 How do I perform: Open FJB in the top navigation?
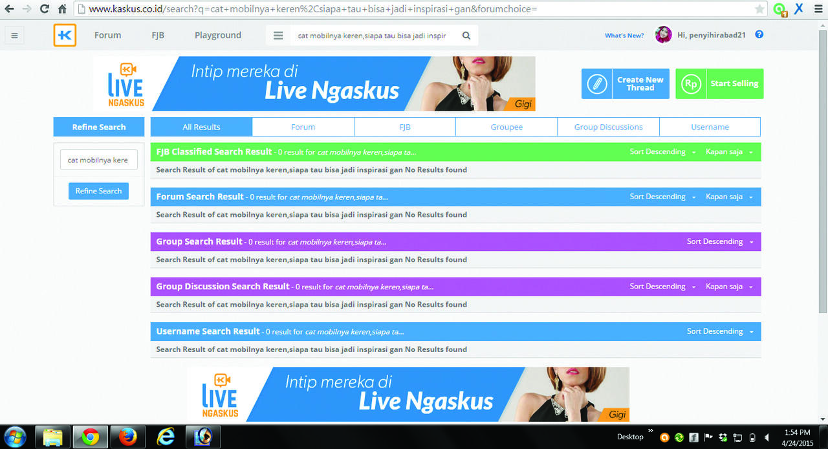coord(158,36)
